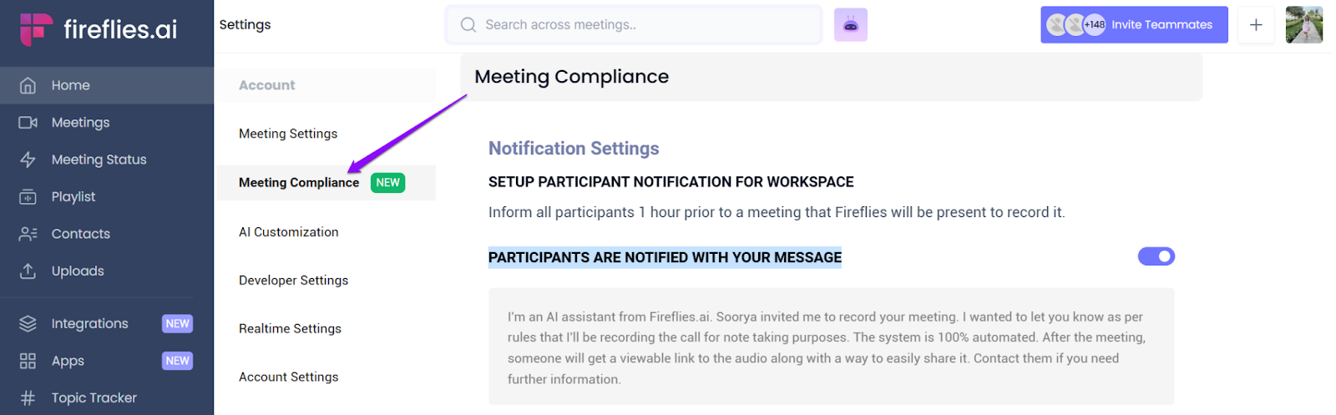Image resolution: width=1336 pixels, height=415 pixels.
Task: Open the Meeting Settings tab
Action: pyautogui.click(x=288, y=134)
